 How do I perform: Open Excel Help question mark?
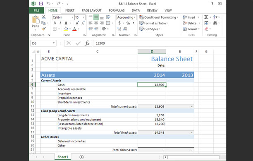[212, 4]
